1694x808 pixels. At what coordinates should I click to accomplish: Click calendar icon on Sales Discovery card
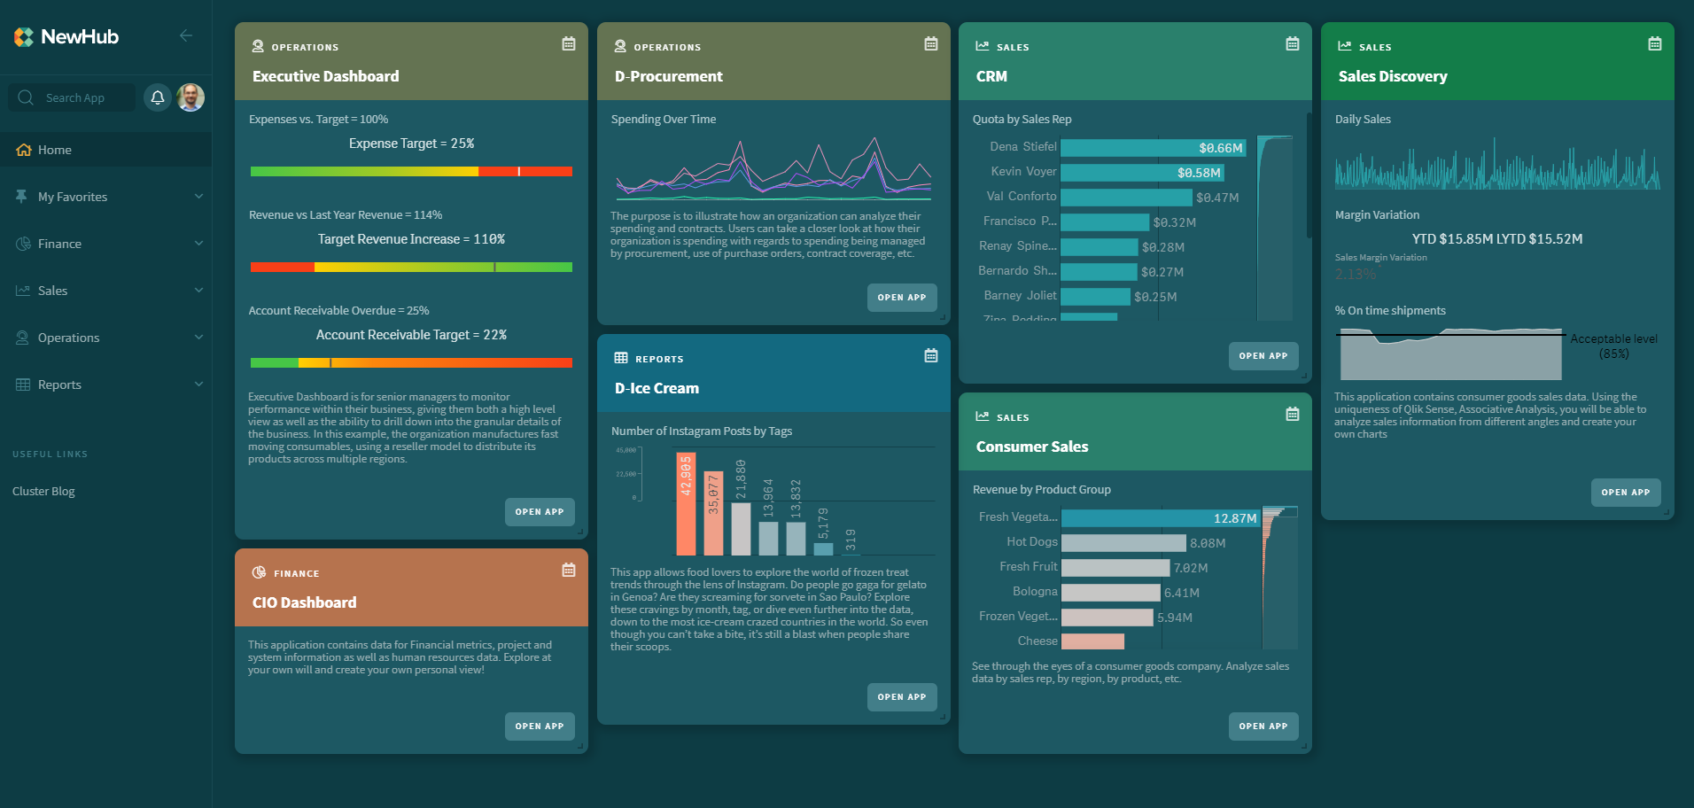point(1654,43)
